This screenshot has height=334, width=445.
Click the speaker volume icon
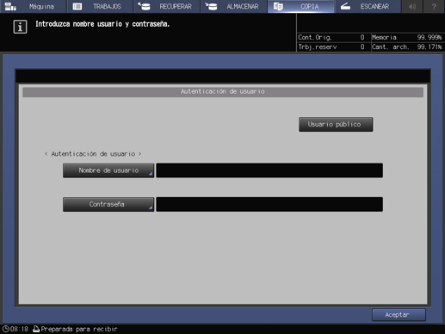tap(412, 6)
